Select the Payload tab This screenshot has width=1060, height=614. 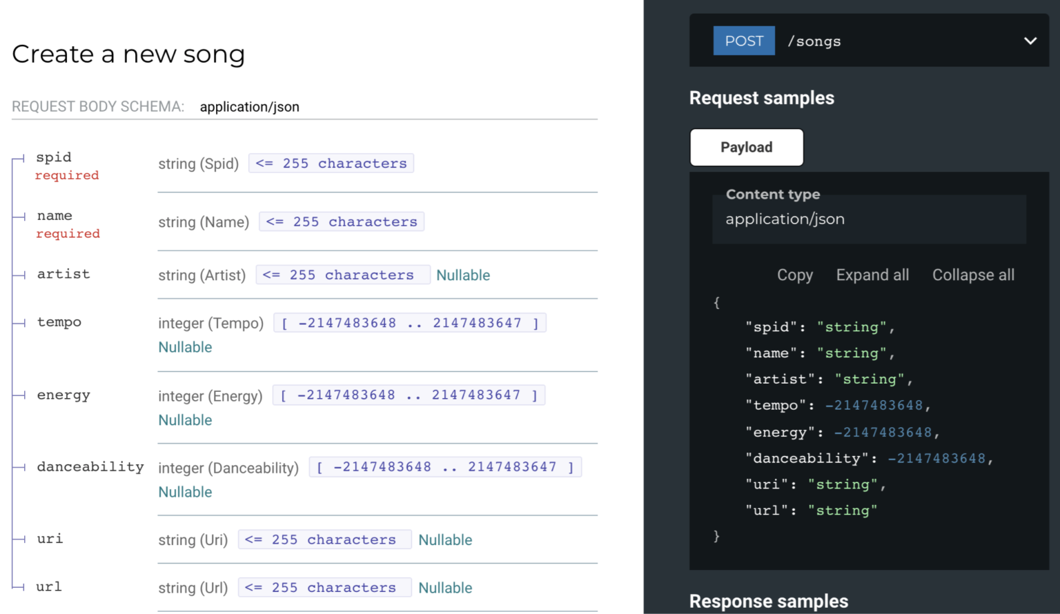(x=746, y=148)
